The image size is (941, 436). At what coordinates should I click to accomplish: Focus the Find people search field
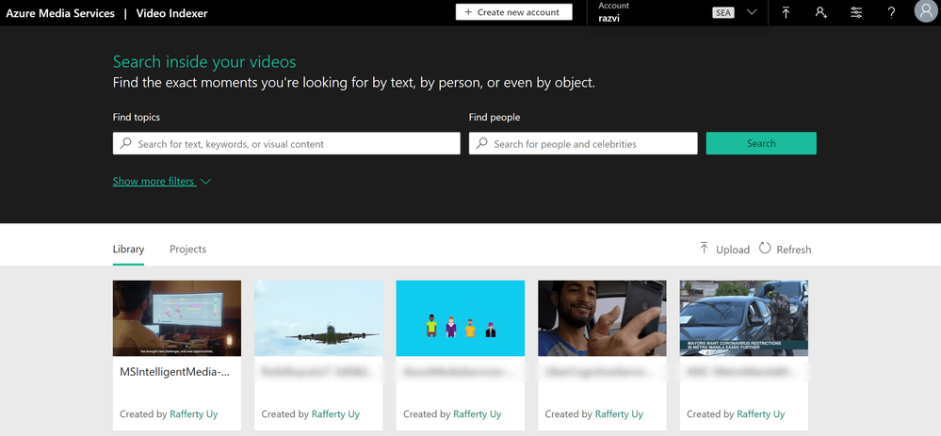583,143
